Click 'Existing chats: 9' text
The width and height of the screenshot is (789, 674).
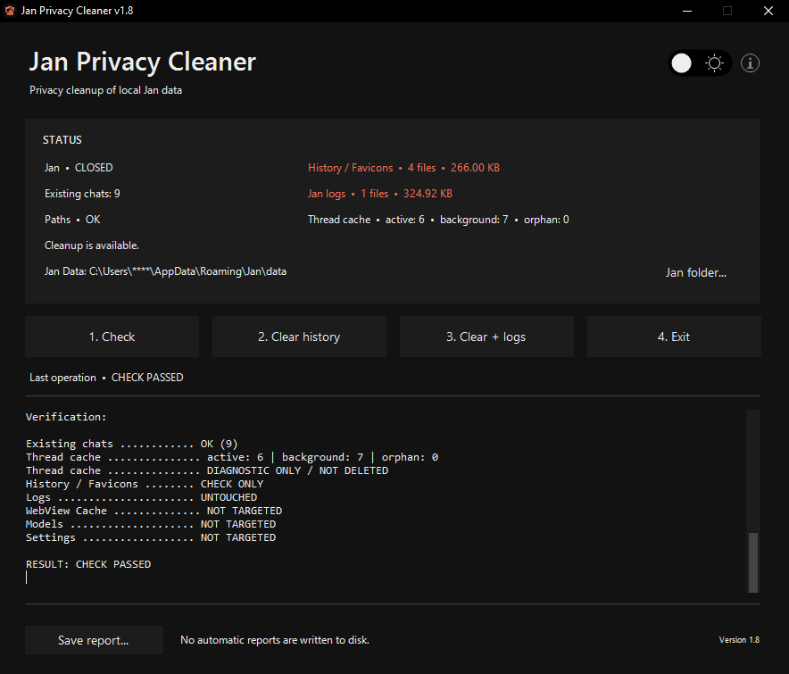(x=82, y=194)
